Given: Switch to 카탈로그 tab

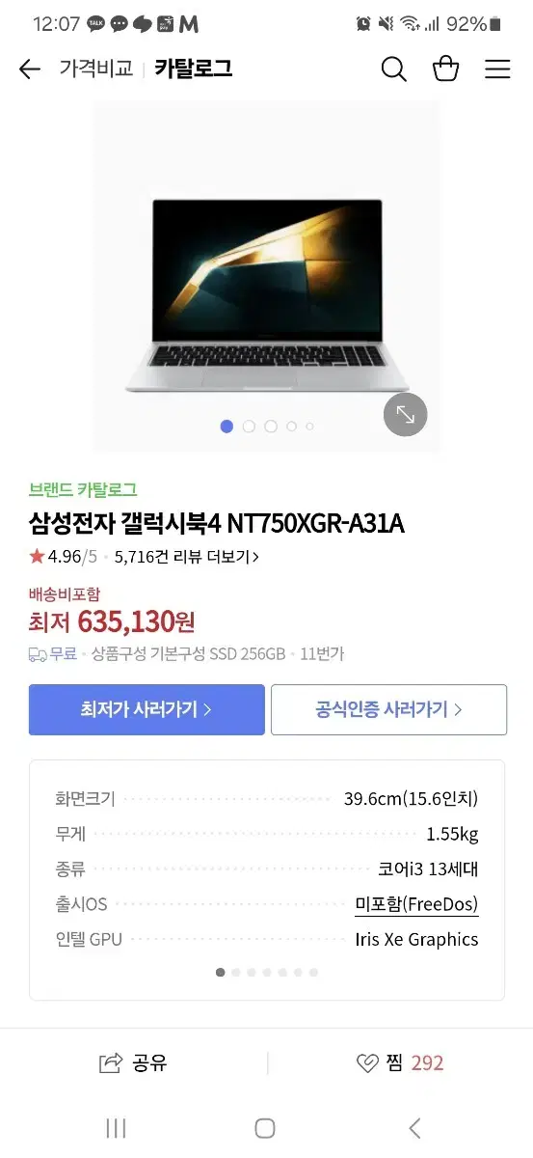Looking at the screenshot, I should pyautogui.click(x=194, y=69).
